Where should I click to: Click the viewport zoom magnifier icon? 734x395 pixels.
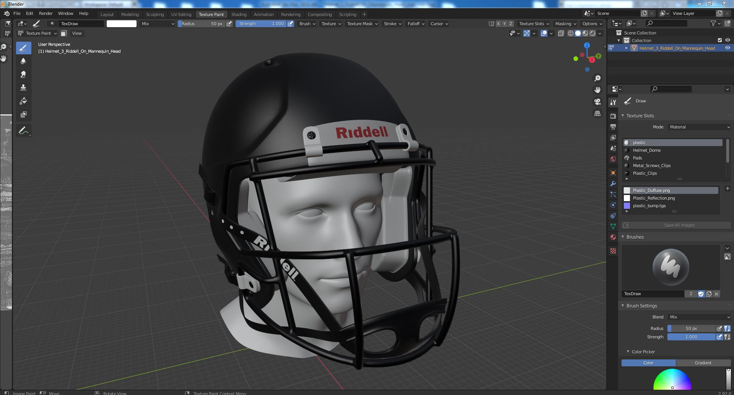(x=597, y=78)
